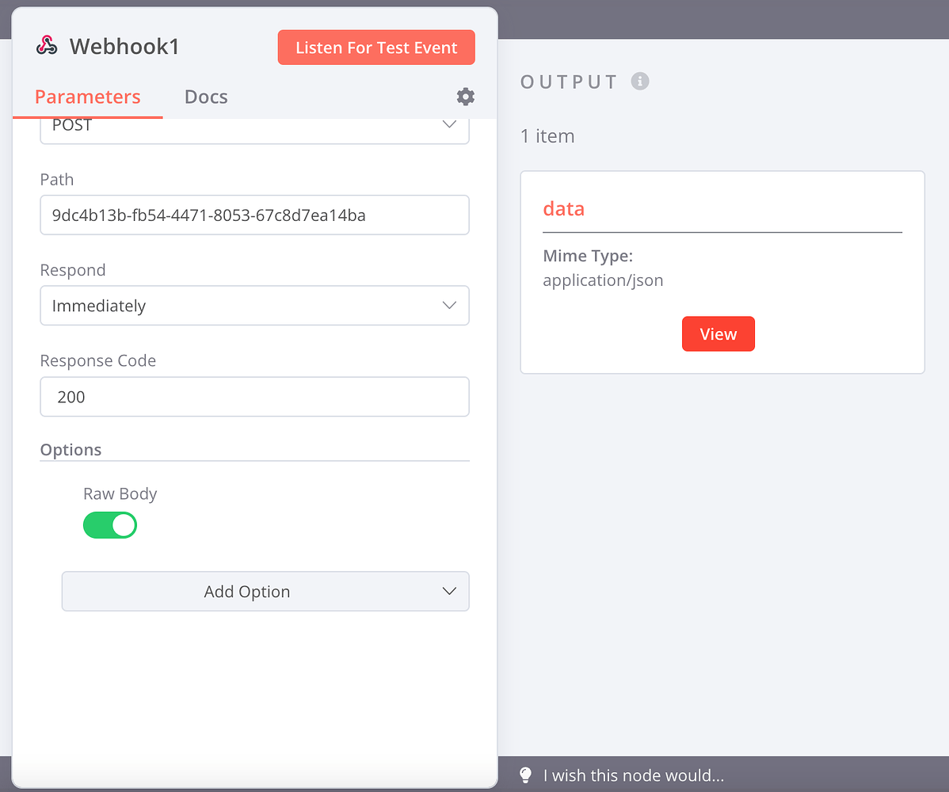Click the Webhook node icon
The image size is (949, 792).
click(x=47, y=45)
